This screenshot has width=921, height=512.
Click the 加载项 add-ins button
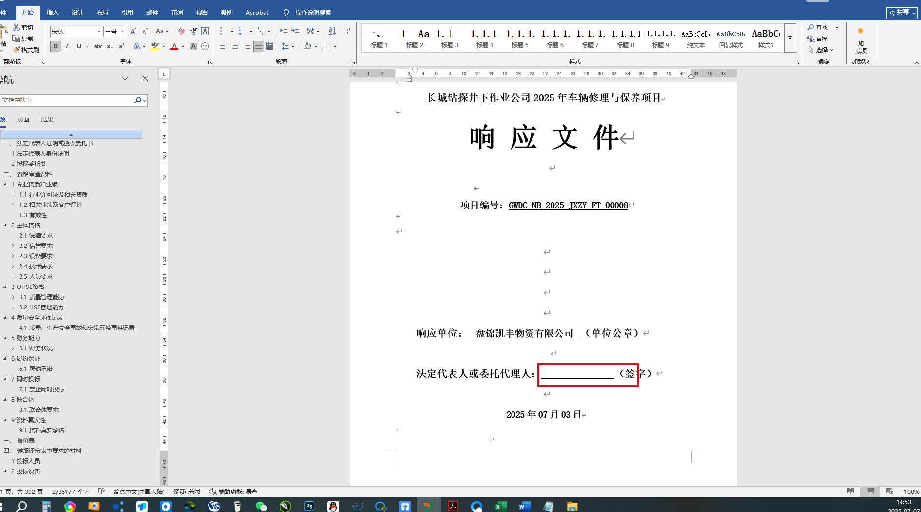click(860, 40)
